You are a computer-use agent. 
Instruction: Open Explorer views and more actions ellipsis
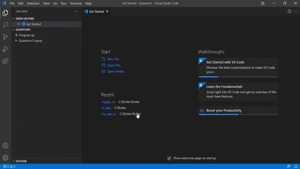pyautogui.click(x=76, y=11)
